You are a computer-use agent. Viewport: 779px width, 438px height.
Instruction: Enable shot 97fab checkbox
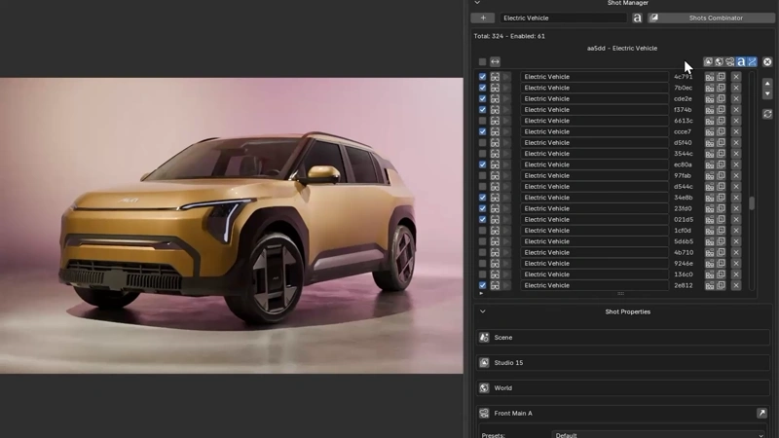(x=482, y=176)
